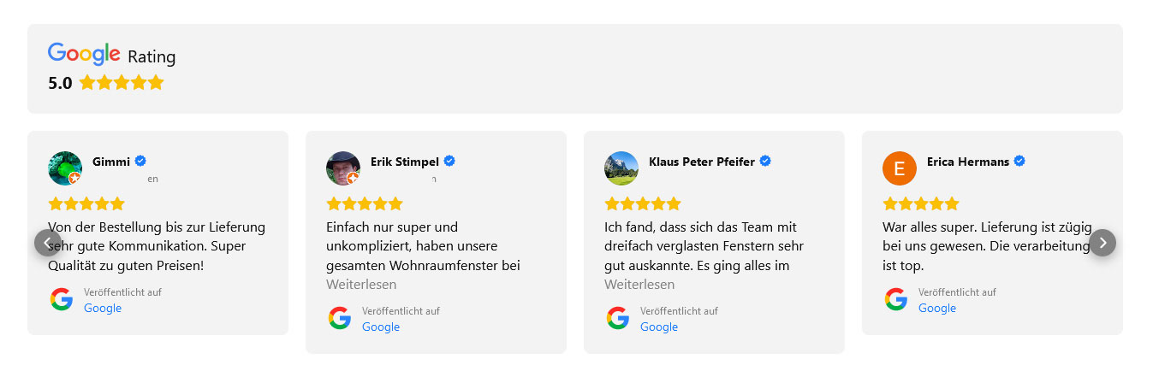The height and width of the screenshot is (371, 1153).
Task: Open the Google link under Erica Hermans' review
Action: click(x=937, y=308)
